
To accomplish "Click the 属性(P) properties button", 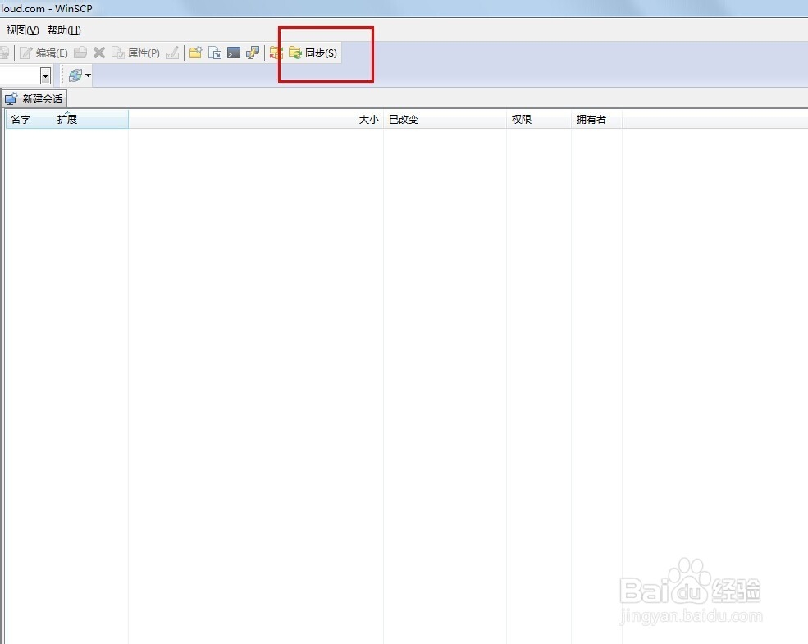I will pyautogui.click(x=136, y=53).
